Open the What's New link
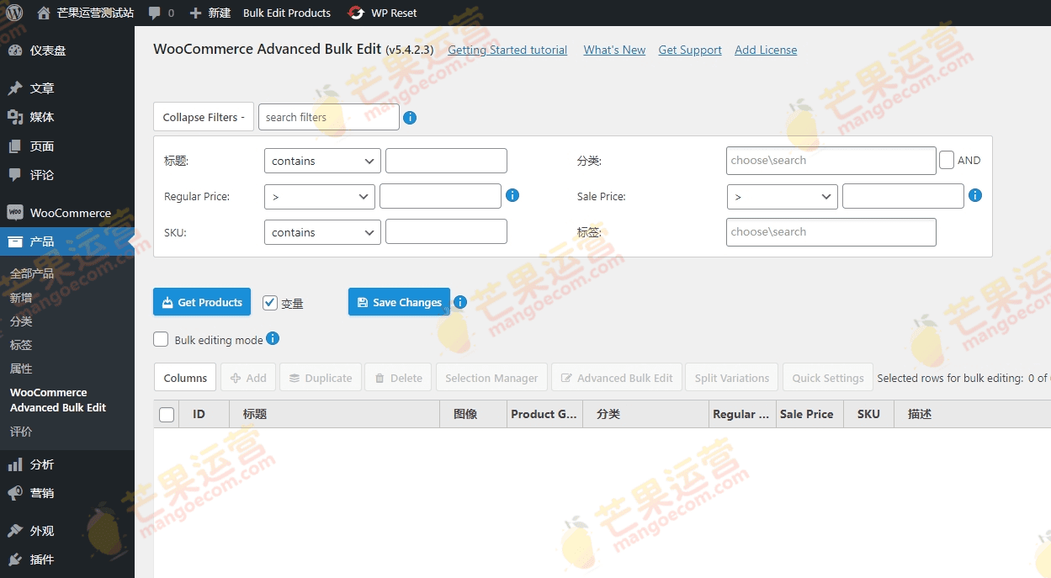The height and width of the screenshot is (578, 1051). click(x=614, y=50)
